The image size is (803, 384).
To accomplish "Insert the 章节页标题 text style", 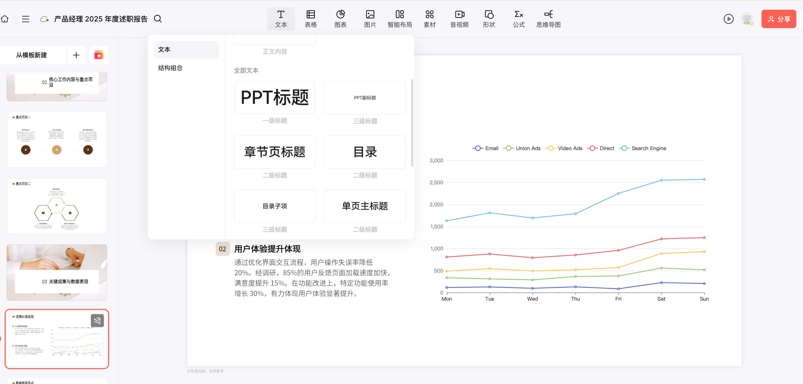I will (x=275, y=152).
